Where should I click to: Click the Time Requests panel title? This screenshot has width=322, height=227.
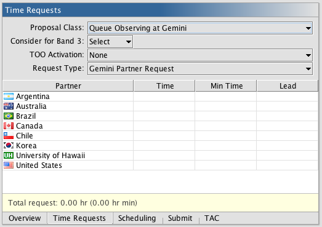pos(33,10)
